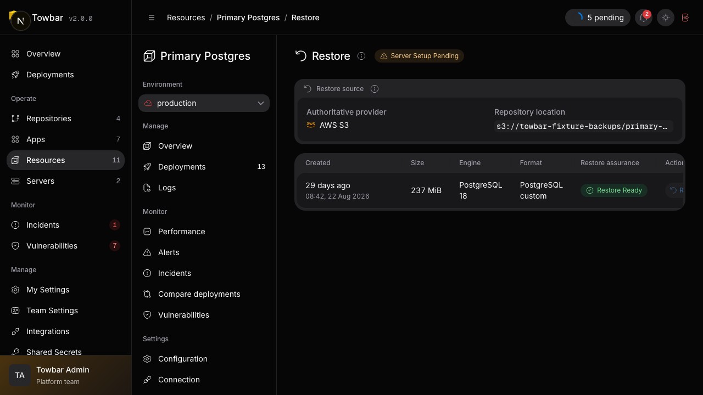Screen dimensions: 703x395
Task: Open resource Overview in Manage section
Action: pyautogui.click(x=204, y=146)
